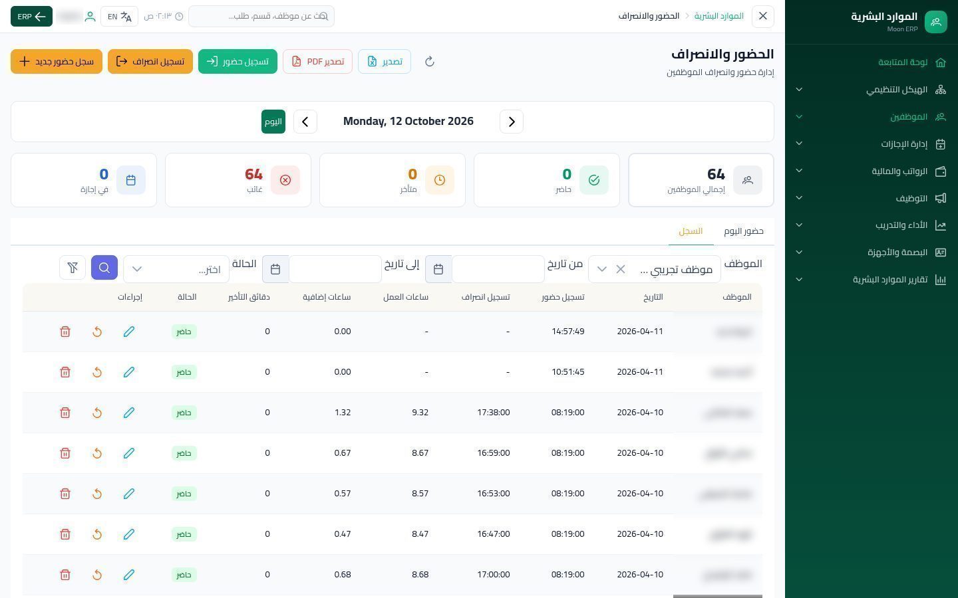958x598 pixels.
Task: Clear the filters with the funnel icon
Action: (73, 268)
